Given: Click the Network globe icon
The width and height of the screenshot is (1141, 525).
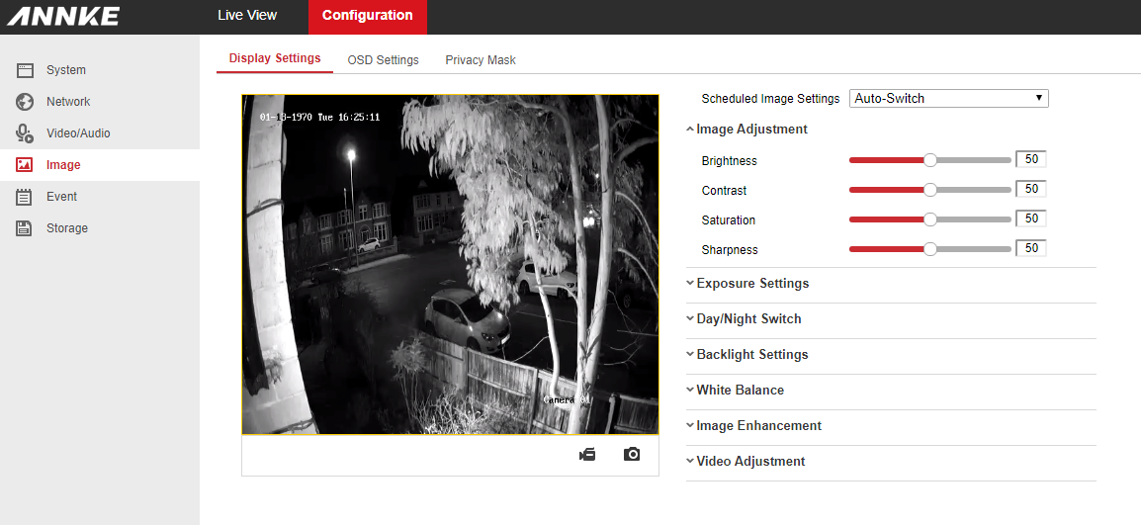Looking at the screenshot, I should tap(26, 102).
